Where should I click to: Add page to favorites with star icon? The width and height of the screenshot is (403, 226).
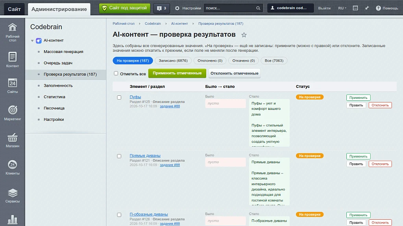[244, 35]
